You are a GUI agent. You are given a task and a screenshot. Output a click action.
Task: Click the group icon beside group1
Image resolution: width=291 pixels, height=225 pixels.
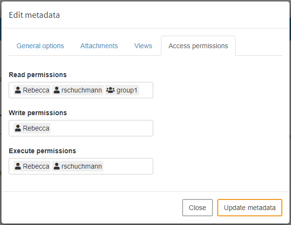(x=110, y=90)
